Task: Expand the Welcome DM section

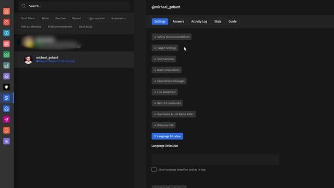Action: [x=163, y=125]
